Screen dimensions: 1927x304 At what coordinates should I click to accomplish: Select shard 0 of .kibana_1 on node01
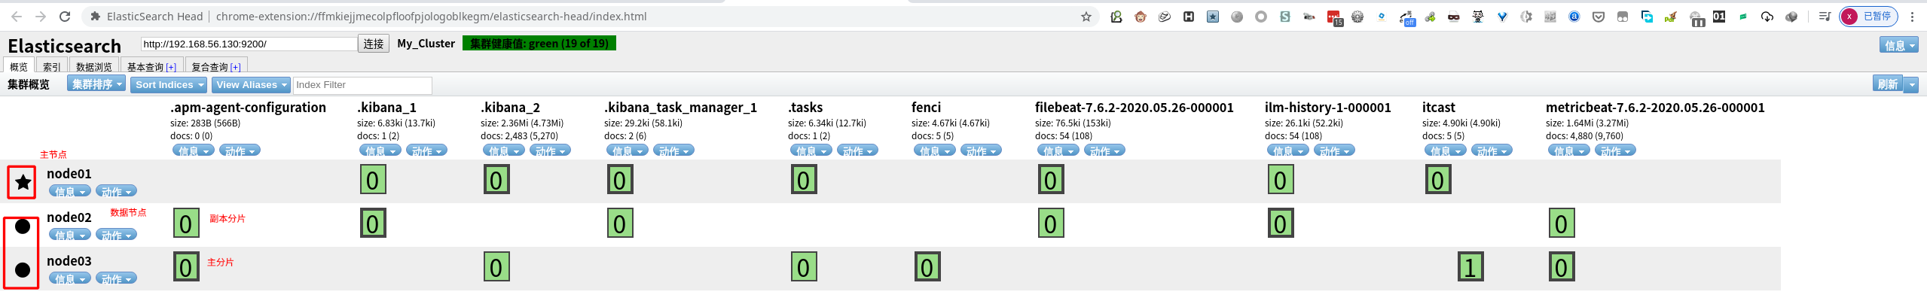373,180
